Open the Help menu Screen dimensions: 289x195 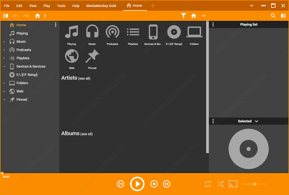coord(76,6)
